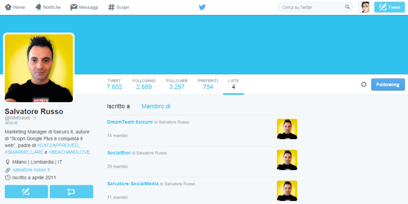Open the DreamTeam 6sicuro list
The height and width of the screenshot is (204, 408).
(130, 122)
